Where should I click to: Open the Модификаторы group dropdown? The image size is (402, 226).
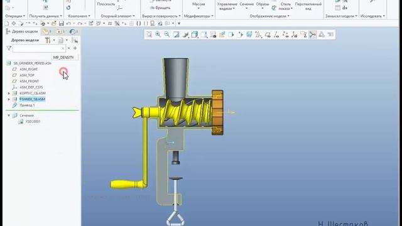click(198, 16)
